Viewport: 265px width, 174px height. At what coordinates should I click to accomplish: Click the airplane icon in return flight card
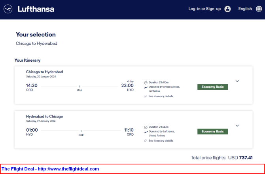146,132
